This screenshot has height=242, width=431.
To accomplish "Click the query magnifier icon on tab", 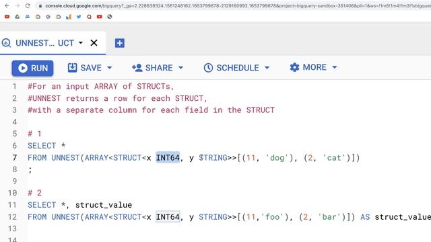I will coord(6,43).
